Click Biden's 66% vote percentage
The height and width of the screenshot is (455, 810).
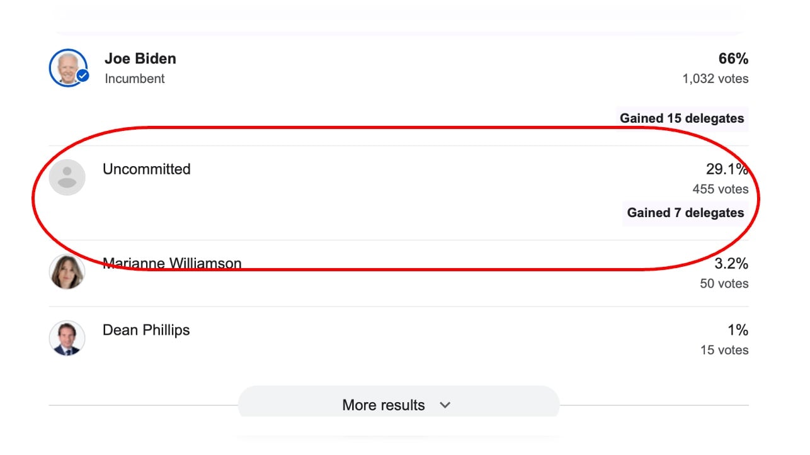point(733,59)
